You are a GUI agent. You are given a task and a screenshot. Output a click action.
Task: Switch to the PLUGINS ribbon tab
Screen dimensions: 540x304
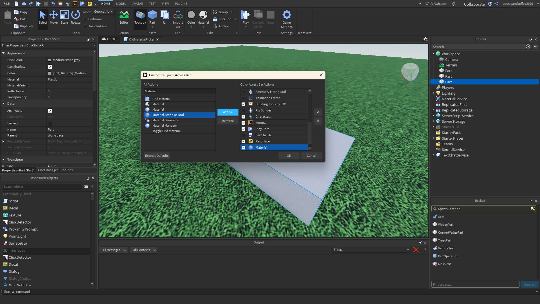click(x=181, y=4)
